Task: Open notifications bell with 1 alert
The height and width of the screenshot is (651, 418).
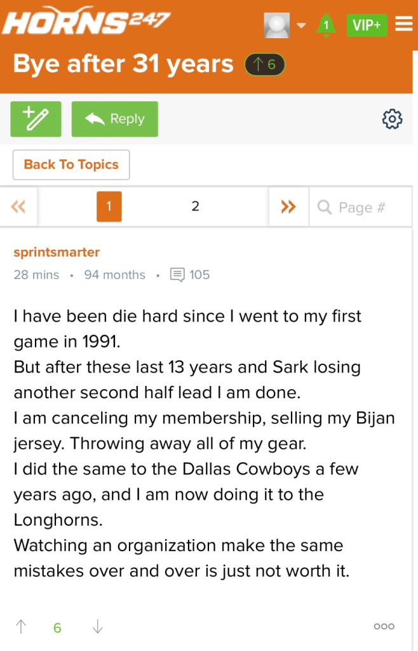Action: pyautogui.click(x=327, y=25)
